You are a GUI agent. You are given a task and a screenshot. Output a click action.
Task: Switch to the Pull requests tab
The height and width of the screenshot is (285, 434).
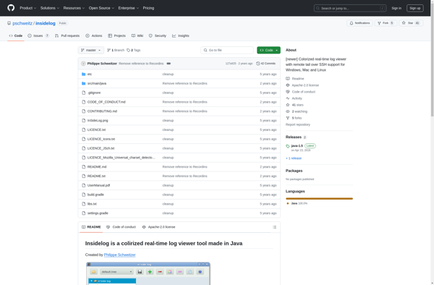(x=67, y=35)
